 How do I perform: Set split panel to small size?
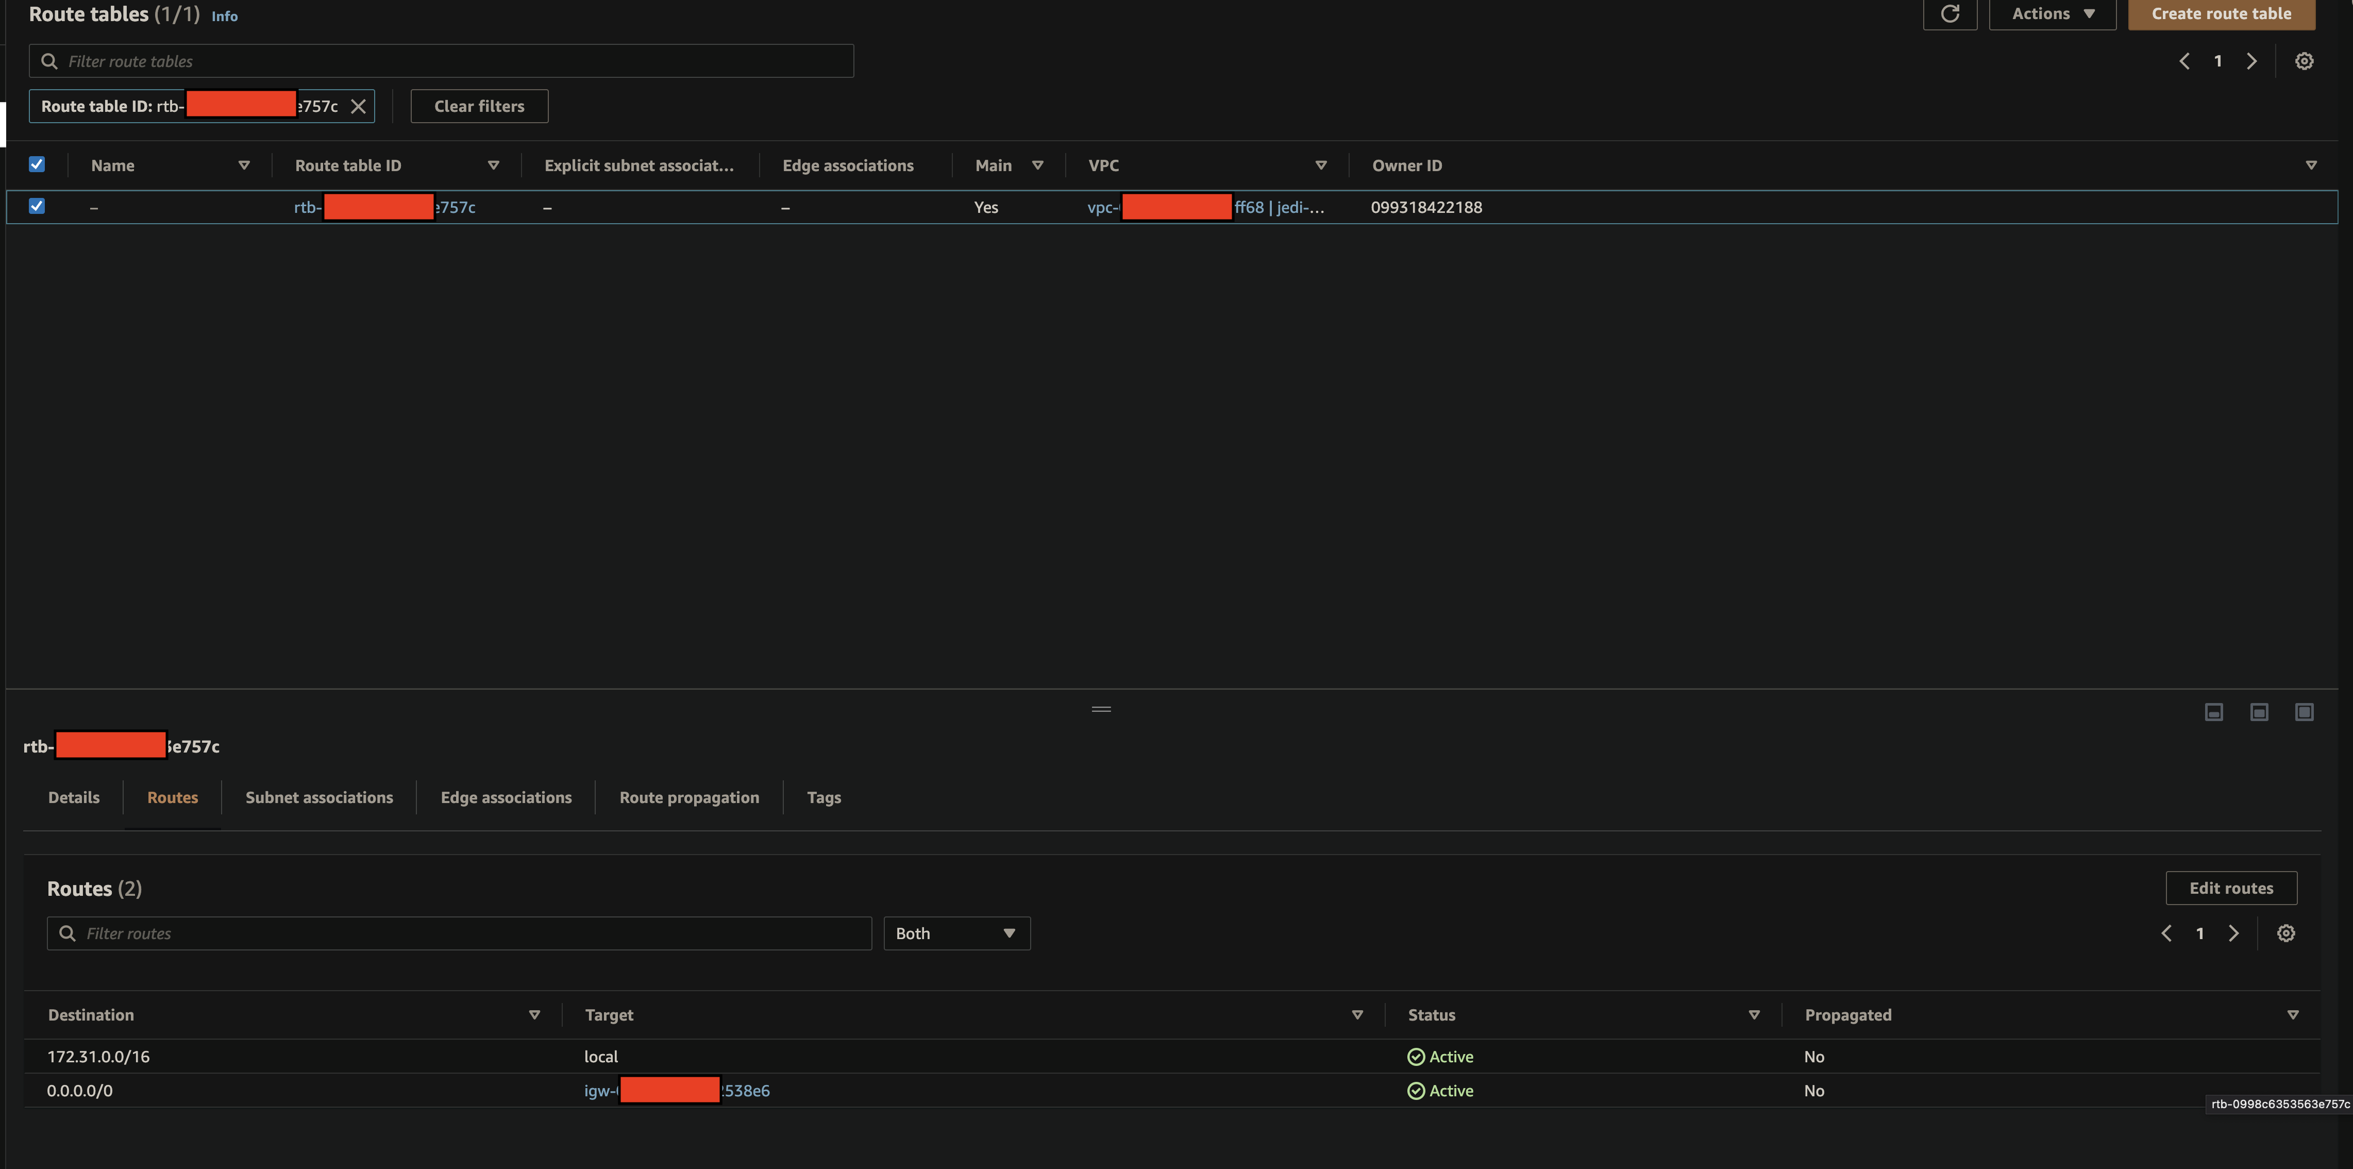point(2213,711)
